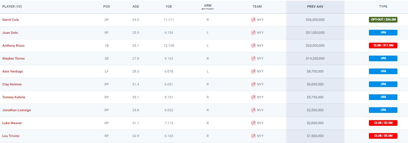Click the green OPT-OUT / $36.0M badge
The height and width of the screenshot is (143, 408).
coord(383,20)
